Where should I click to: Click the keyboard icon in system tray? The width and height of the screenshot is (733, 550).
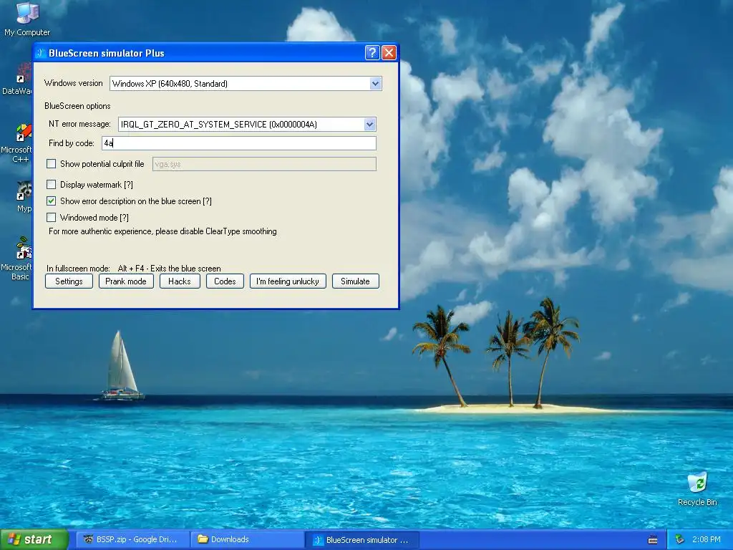click(653, 540)
